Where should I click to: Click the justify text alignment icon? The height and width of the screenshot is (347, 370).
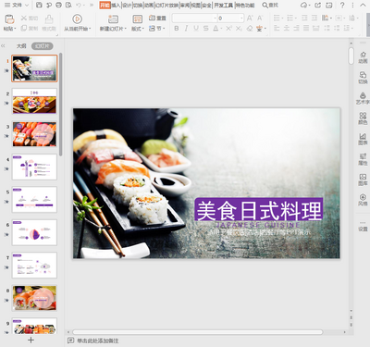click(306, 29)
